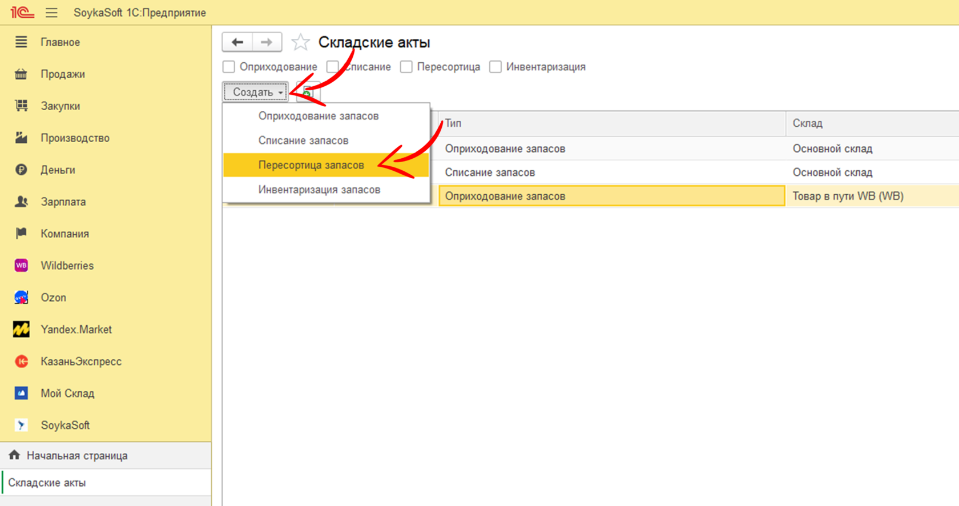The height and width of the screenshot is (506, 959).
Task: Open the Мой Склад icon
Action: pyautogui.click(x=21, y=393)
